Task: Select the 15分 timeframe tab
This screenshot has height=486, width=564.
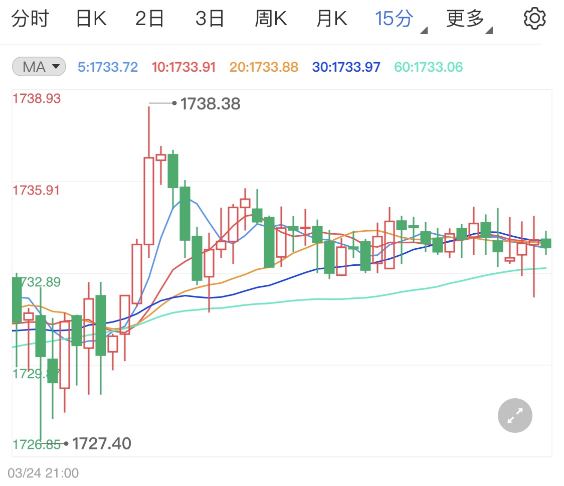Action: [394, 19]
